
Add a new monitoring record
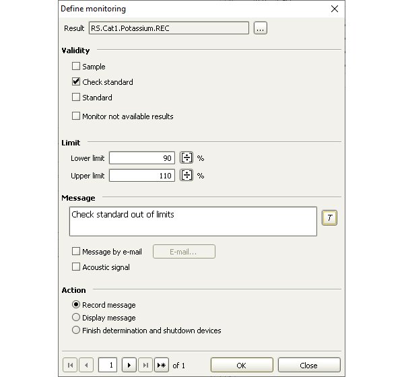pos(162,365)
